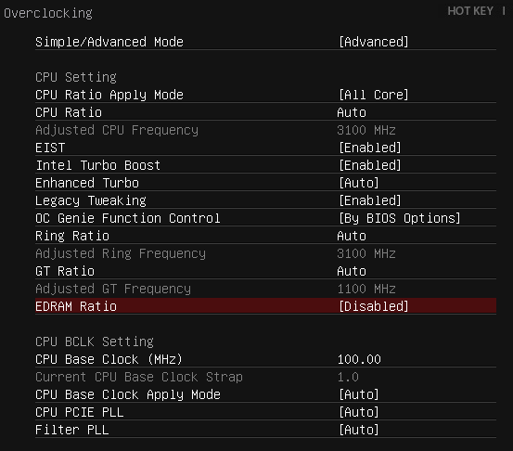Edit the 100.00 base clock value
Image resolution: width=513 pixels, height=451 pixels.
[x=359, y=360]
